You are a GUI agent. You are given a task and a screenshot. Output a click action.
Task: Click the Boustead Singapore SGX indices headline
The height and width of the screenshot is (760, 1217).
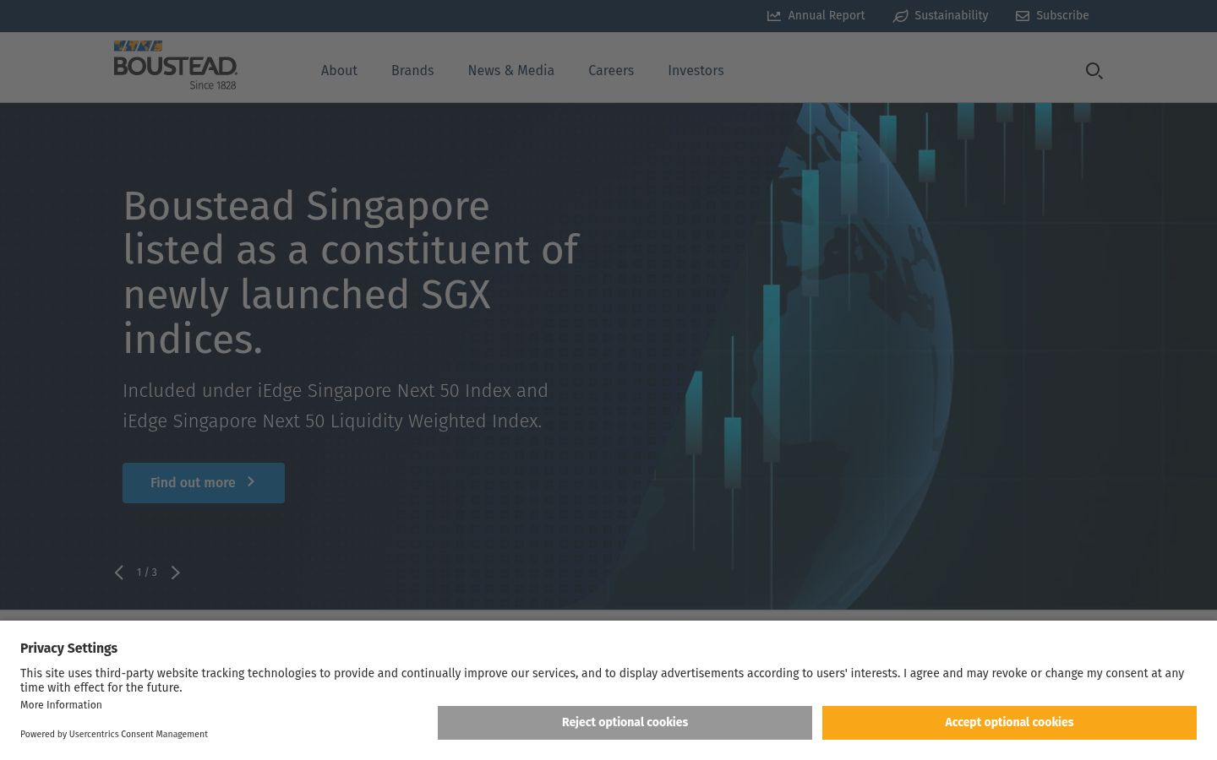pos(351,273)
